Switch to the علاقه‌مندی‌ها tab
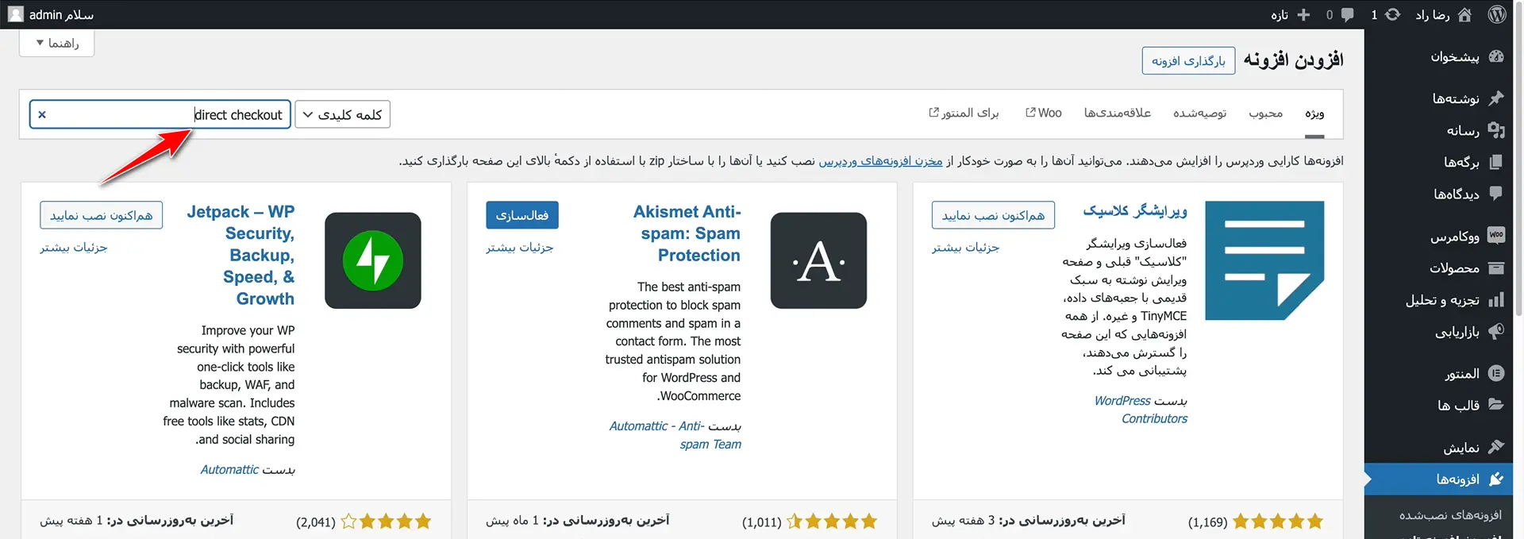The height and width of the screenshot is (539, 1524). pos(1118,113)
